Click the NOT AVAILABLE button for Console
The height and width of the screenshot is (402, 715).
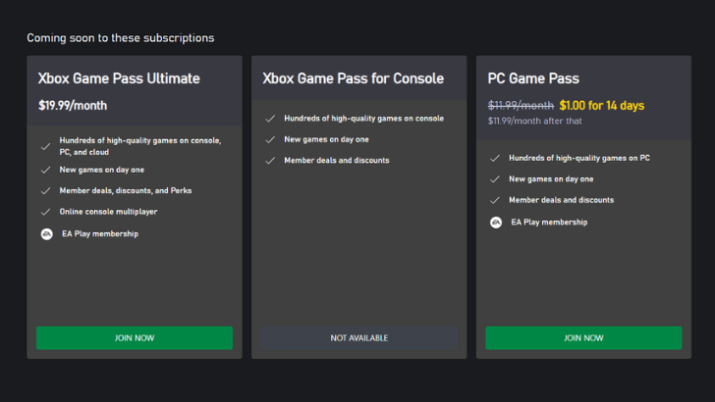(358, 338)
